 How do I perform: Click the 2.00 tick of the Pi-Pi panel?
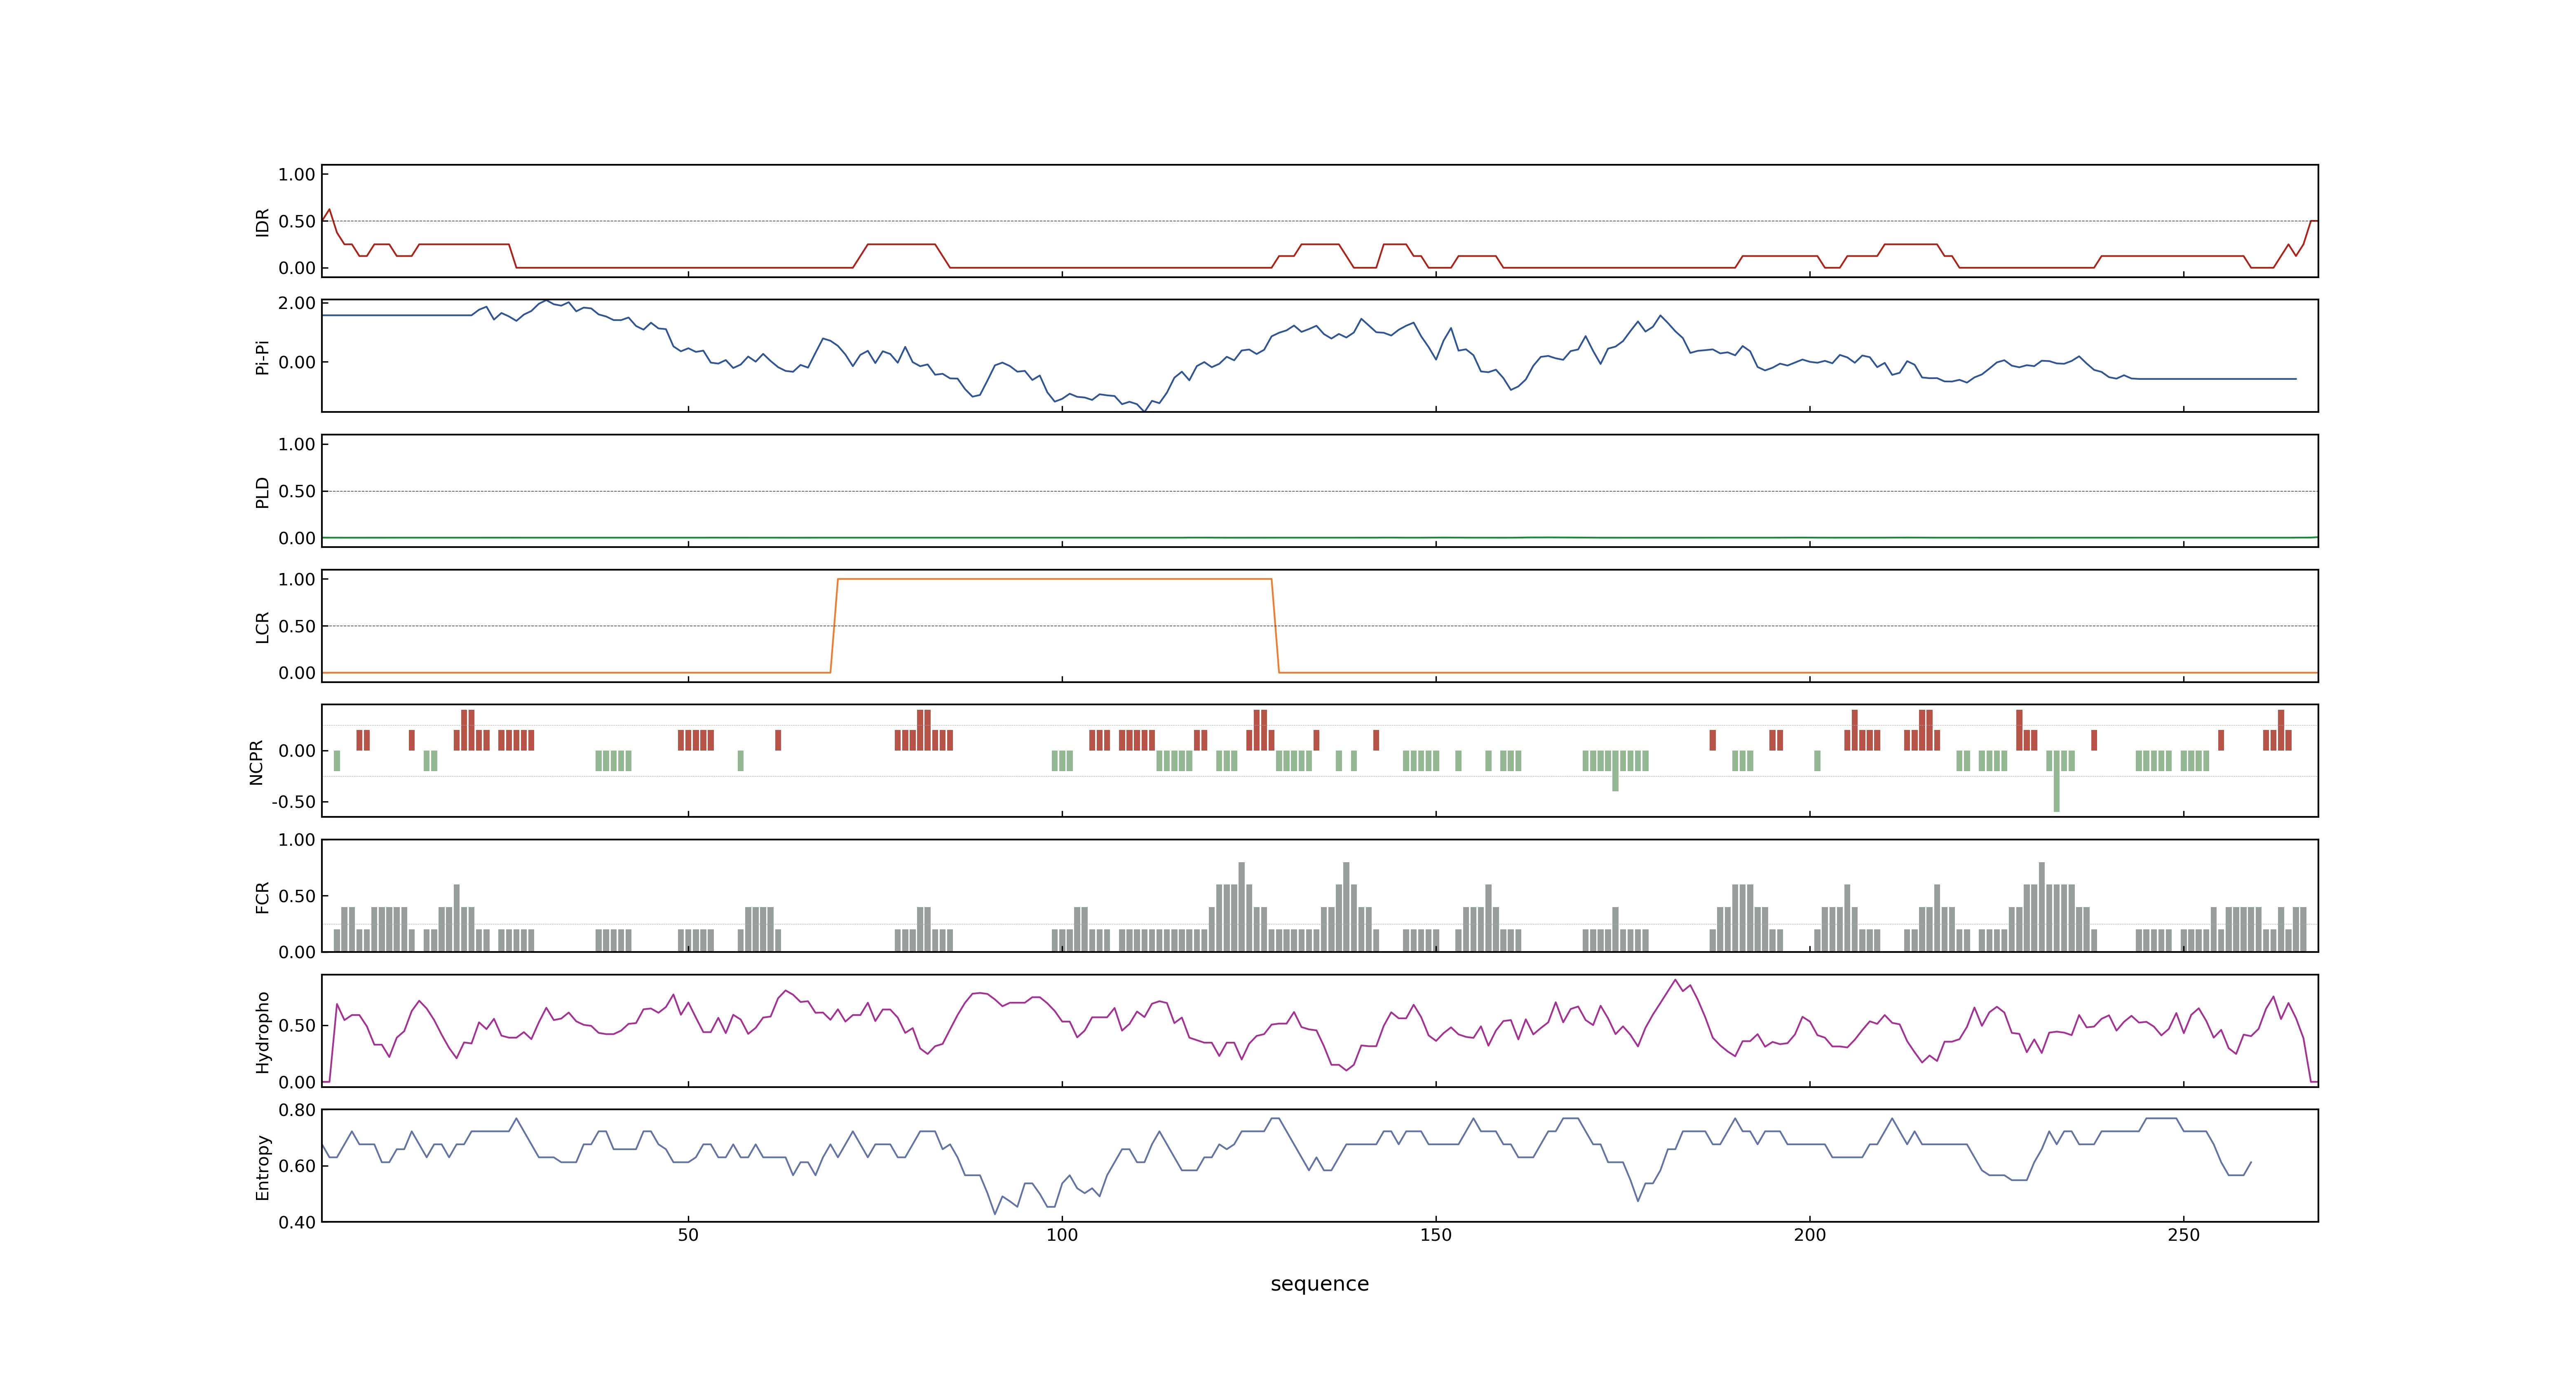[297, 303]
